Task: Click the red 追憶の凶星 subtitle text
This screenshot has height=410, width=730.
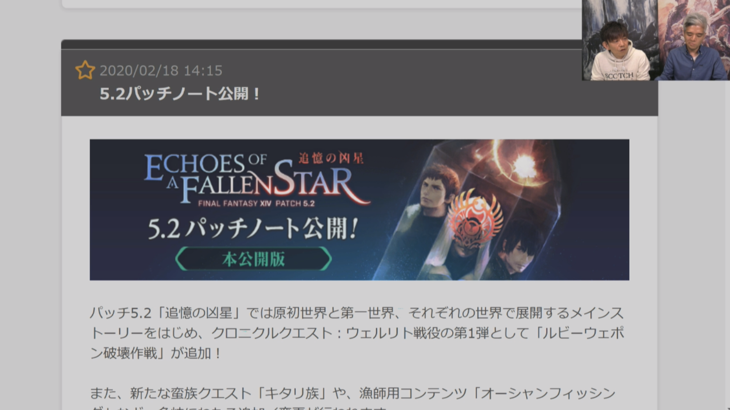Action: [331, 158]
